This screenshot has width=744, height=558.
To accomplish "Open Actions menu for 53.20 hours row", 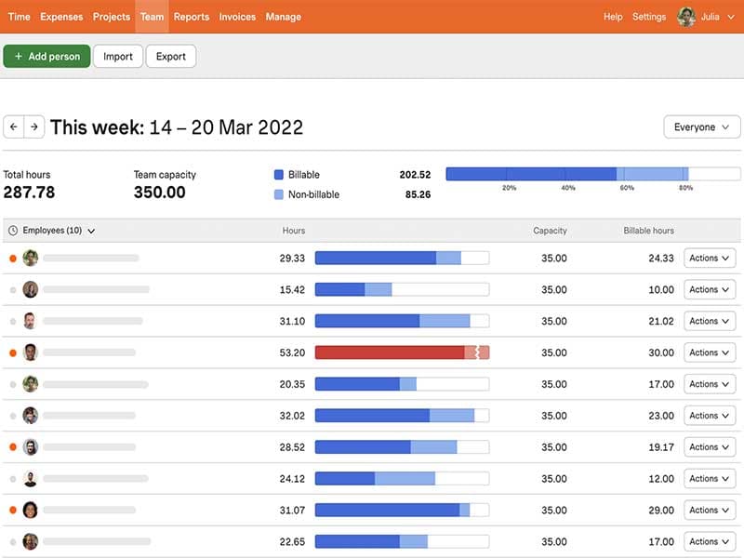I will point(710,352).
